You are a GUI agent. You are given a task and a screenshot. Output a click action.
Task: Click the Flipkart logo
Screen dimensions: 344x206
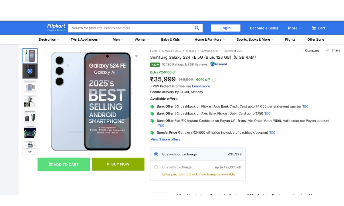coord(56,27)
